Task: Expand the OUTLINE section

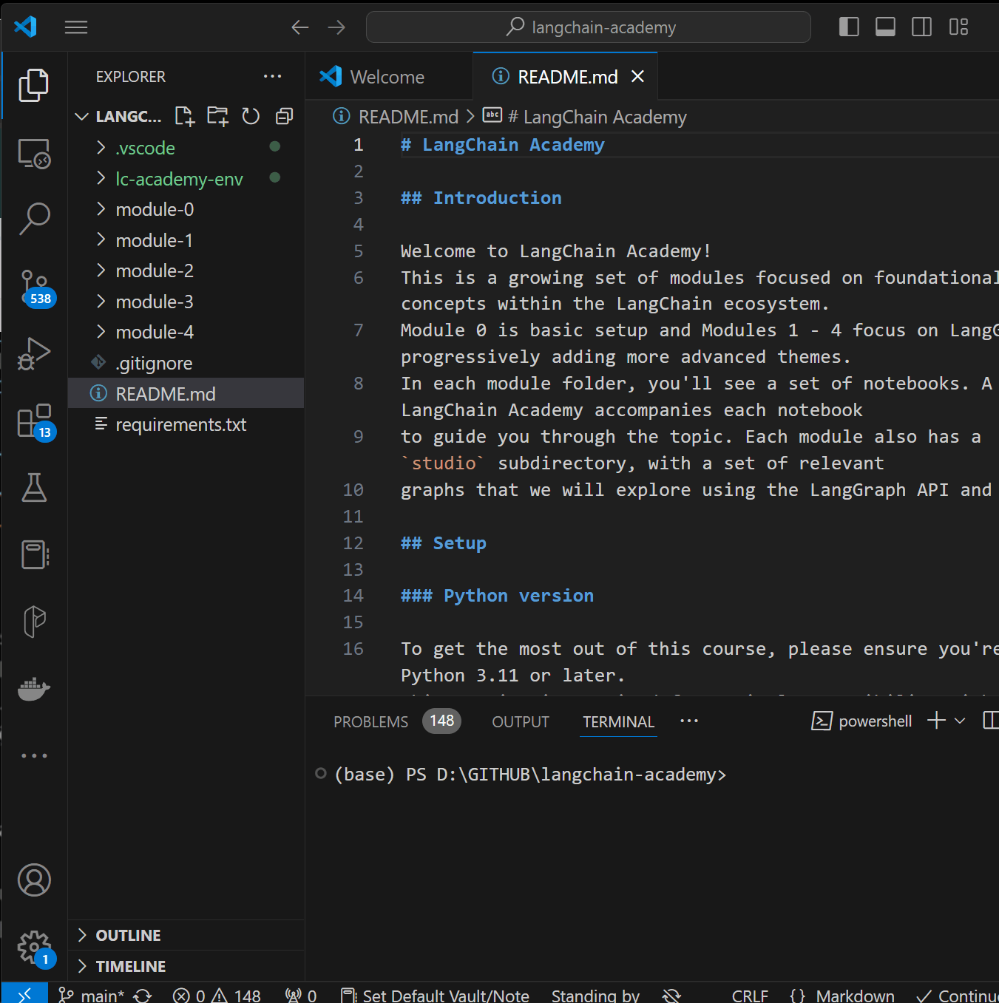Action: (128, 935)
